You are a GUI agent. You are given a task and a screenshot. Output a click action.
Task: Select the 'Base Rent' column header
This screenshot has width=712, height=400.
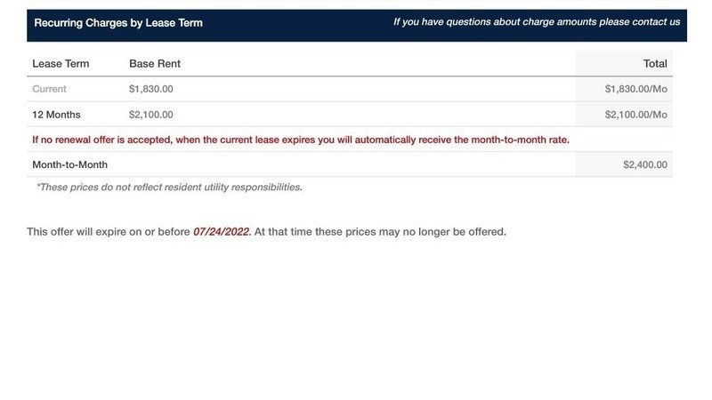(x=155, y=64)
